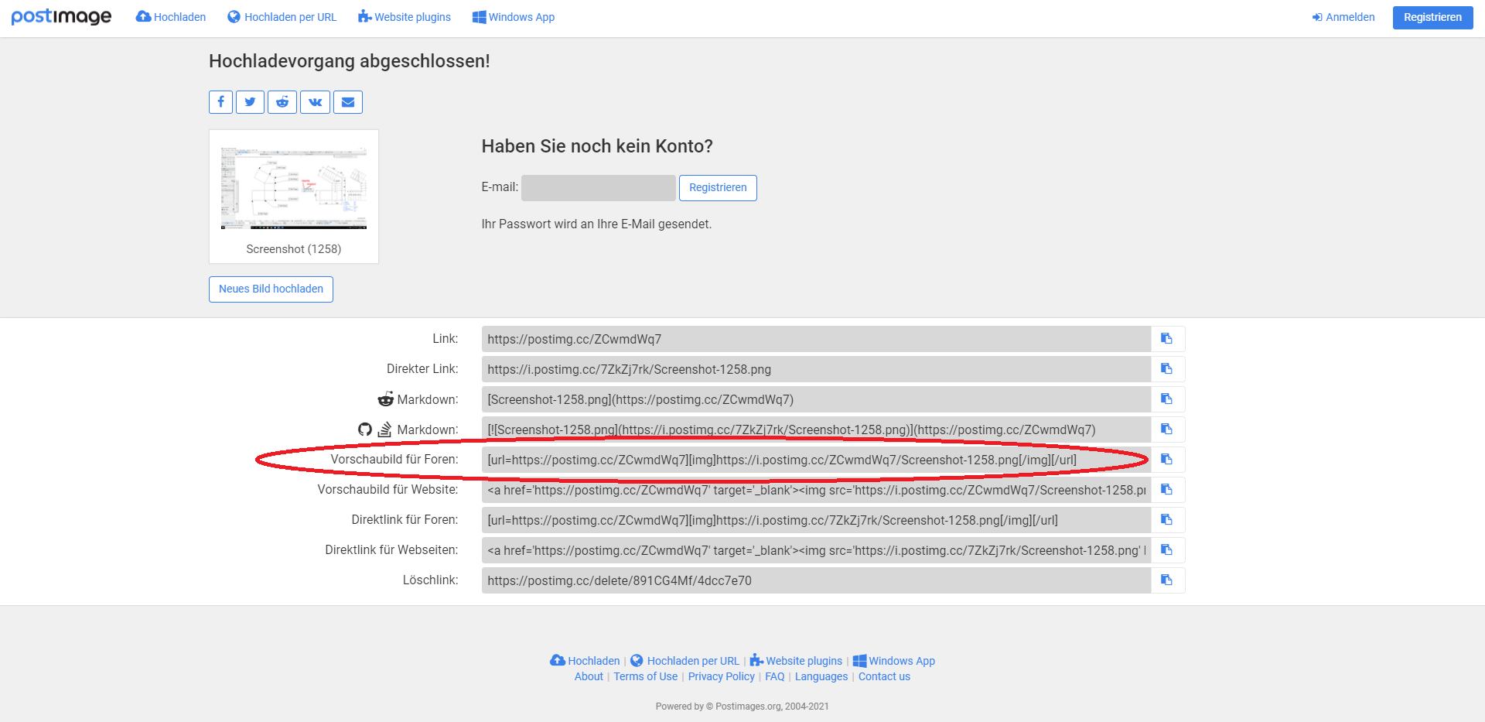Go to the postimage home logo
This screenshot has width=1485, height=722.
click(61, 17)
